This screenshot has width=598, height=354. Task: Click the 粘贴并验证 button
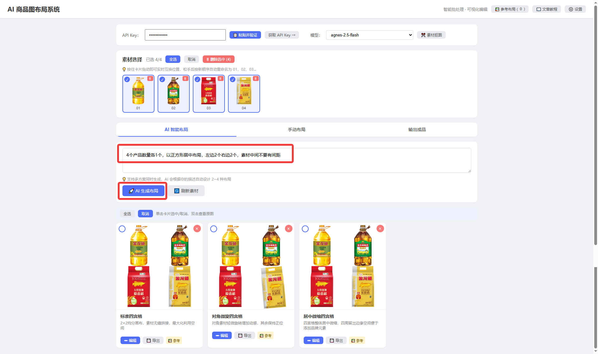click(x=245, y=35)
